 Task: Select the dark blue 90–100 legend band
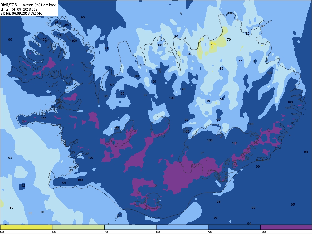tap(234, 227)
